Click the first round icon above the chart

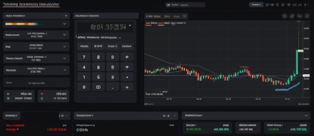pyautogui.click(x=284, y=16)
